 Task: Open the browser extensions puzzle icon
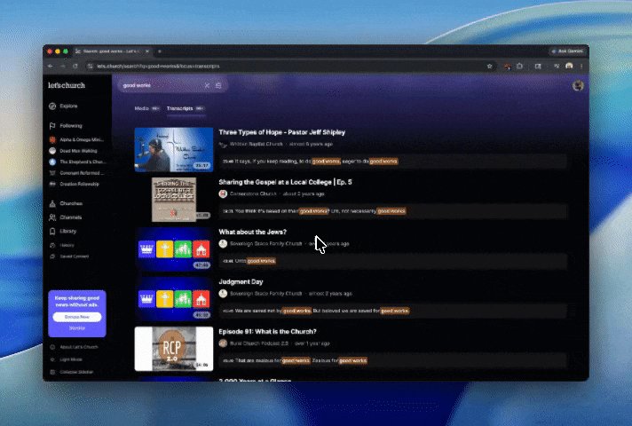(519, 66)
